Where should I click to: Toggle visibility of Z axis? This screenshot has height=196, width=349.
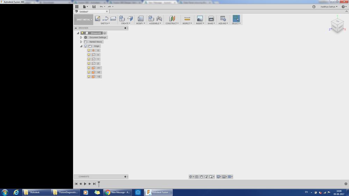pos(89,63)
